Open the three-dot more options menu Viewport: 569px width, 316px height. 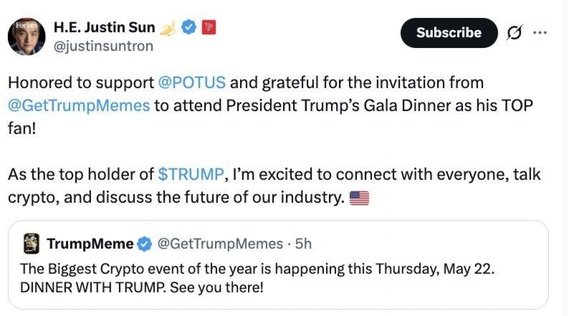pos(540,33)
